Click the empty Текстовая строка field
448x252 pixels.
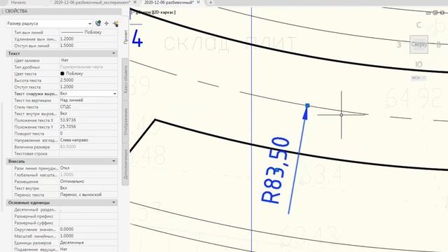click(88, 153)
